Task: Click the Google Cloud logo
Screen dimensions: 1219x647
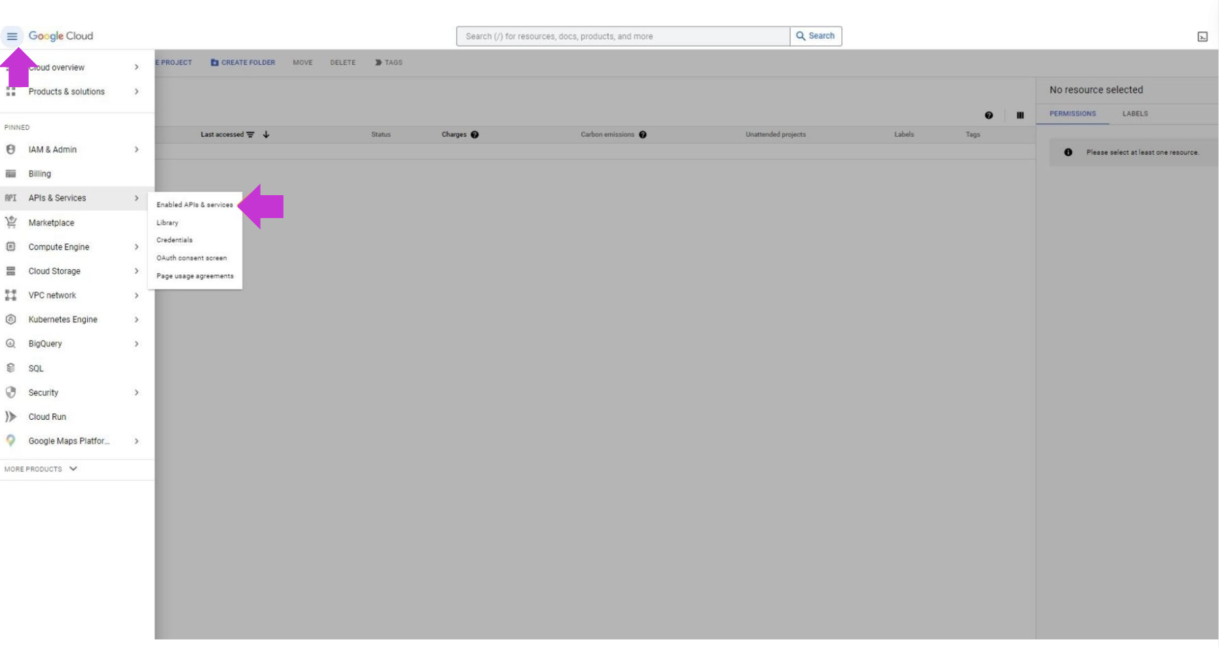Action: [x=61, y=36]
